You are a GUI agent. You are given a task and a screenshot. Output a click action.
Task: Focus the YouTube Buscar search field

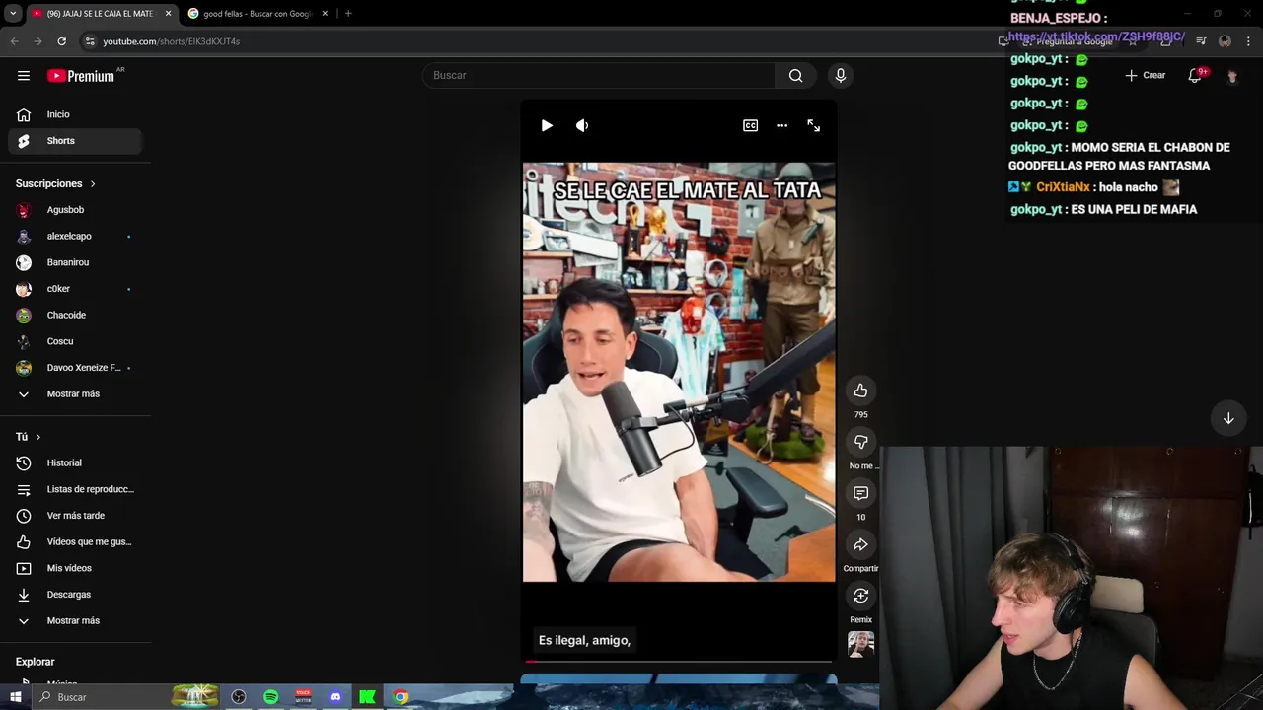(x=599, y=76)
